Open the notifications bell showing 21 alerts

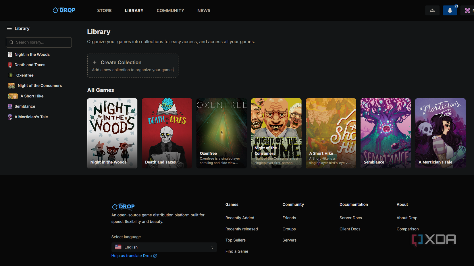450,10
